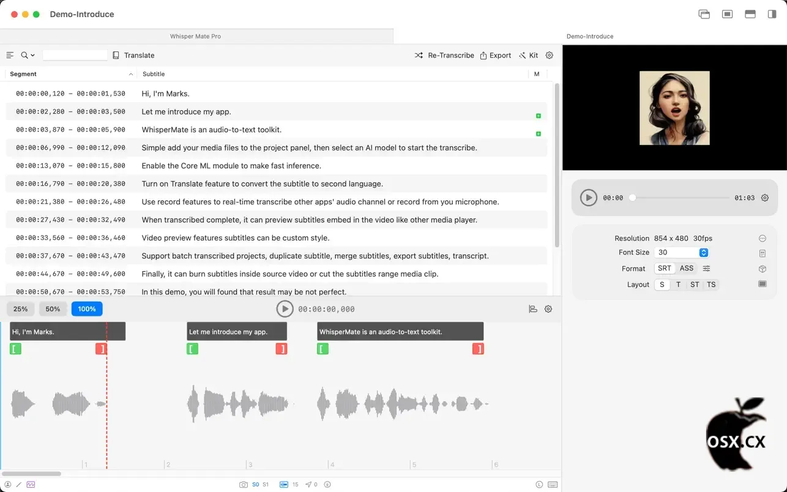Switch to the Whisper Mate Pro tab
The image size is (787, 492).
point(196,36)
